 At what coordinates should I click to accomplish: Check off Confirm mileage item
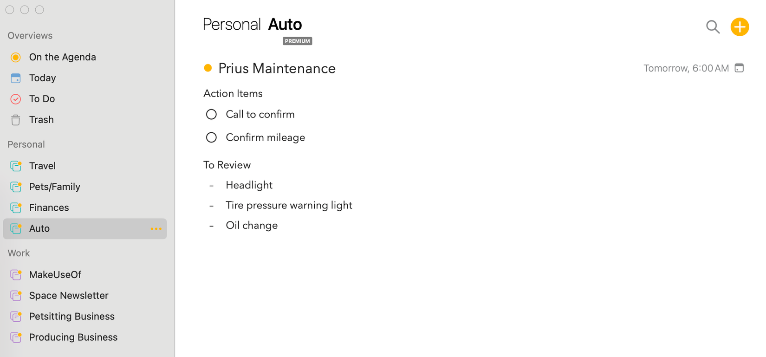point(211,137)
